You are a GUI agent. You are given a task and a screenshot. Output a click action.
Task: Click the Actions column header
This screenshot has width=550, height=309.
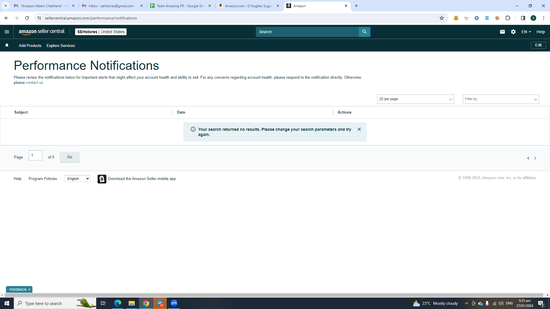coord(344,112)
